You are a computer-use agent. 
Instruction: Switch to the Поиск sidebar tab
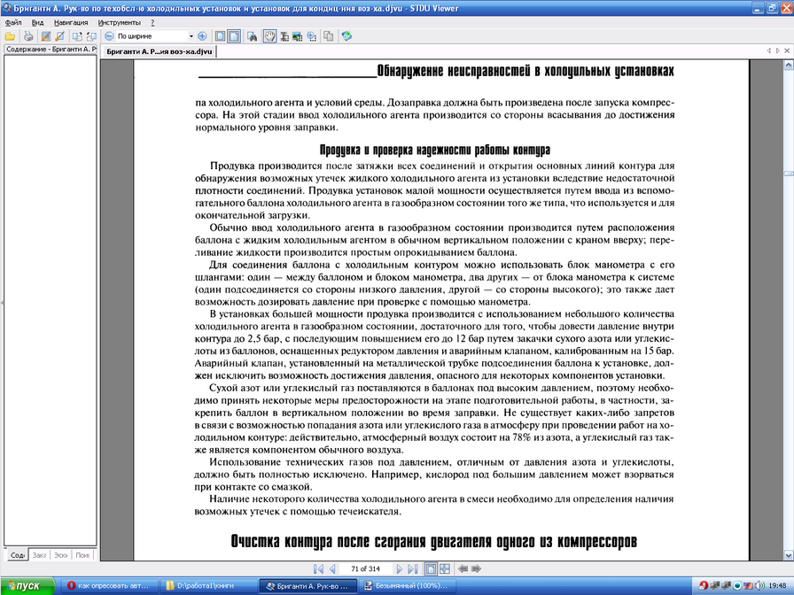pyautogui.click(x=82, y=555)
